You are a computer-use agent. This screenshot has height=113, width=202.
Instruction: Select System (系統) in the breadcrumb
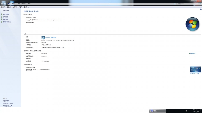[29, 4]
